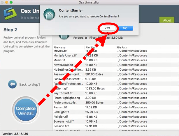The width and height of the screenshot is (179, 136).
Task: Select the Pay To Surf.tif row
Action: coord(64,93)
